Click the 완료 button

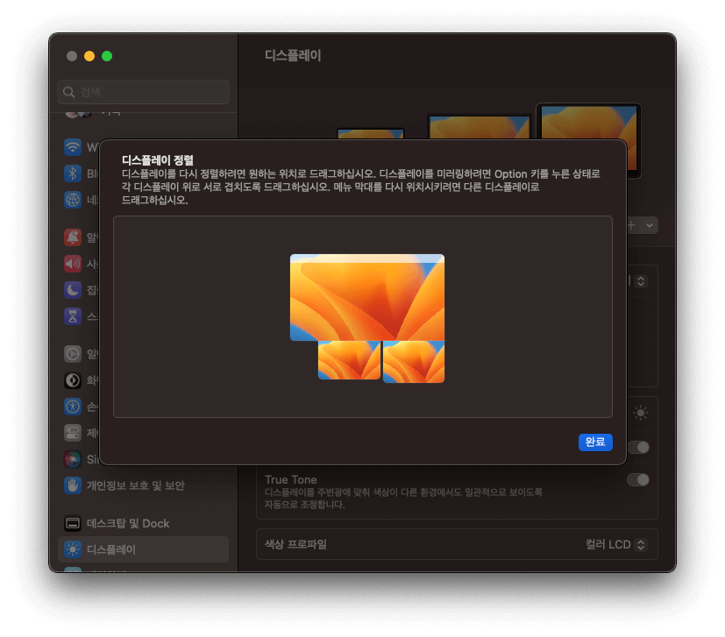595,442
